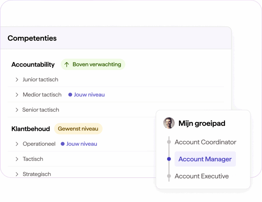
Task: Select the Account Manager timeline dot
Action: [169, 159]
